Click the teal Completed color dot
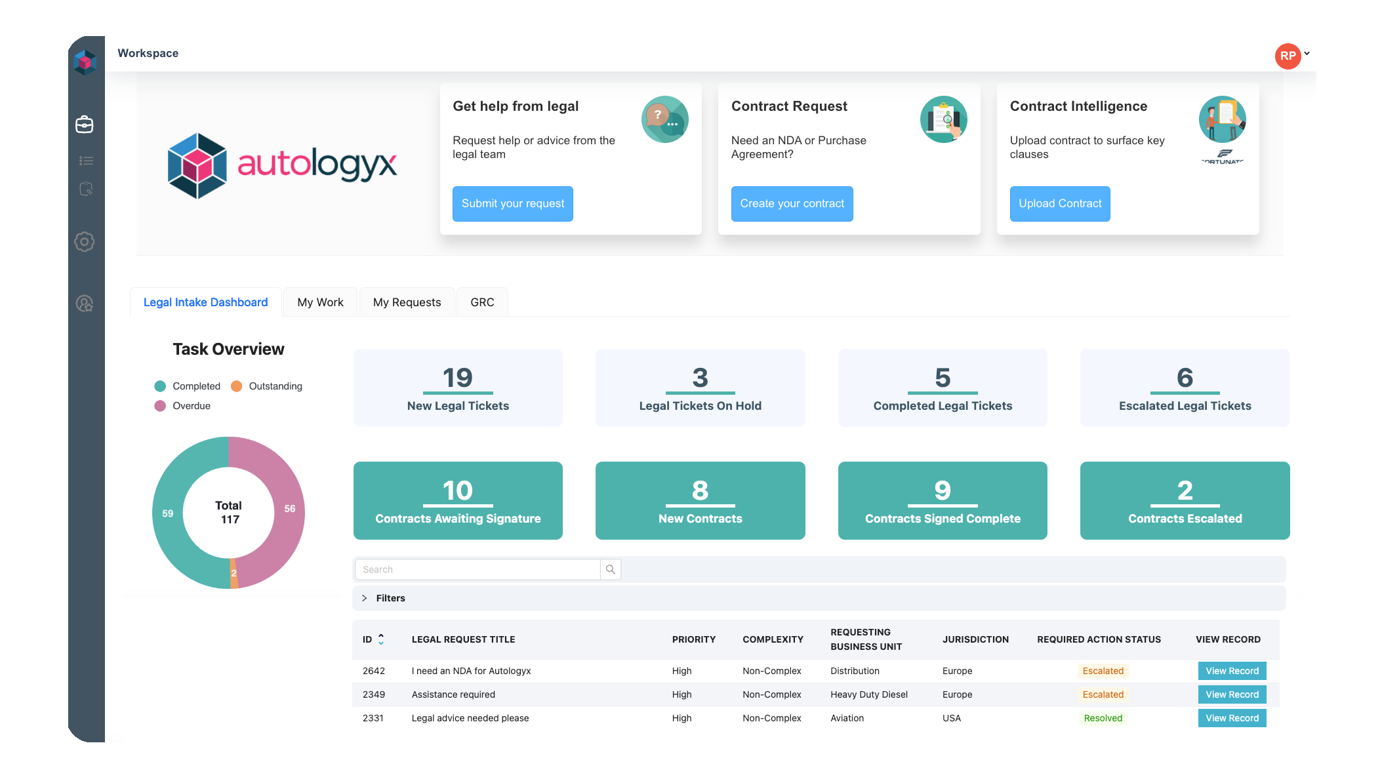Viewport: 1382px width, 781px height. [160, 386]
